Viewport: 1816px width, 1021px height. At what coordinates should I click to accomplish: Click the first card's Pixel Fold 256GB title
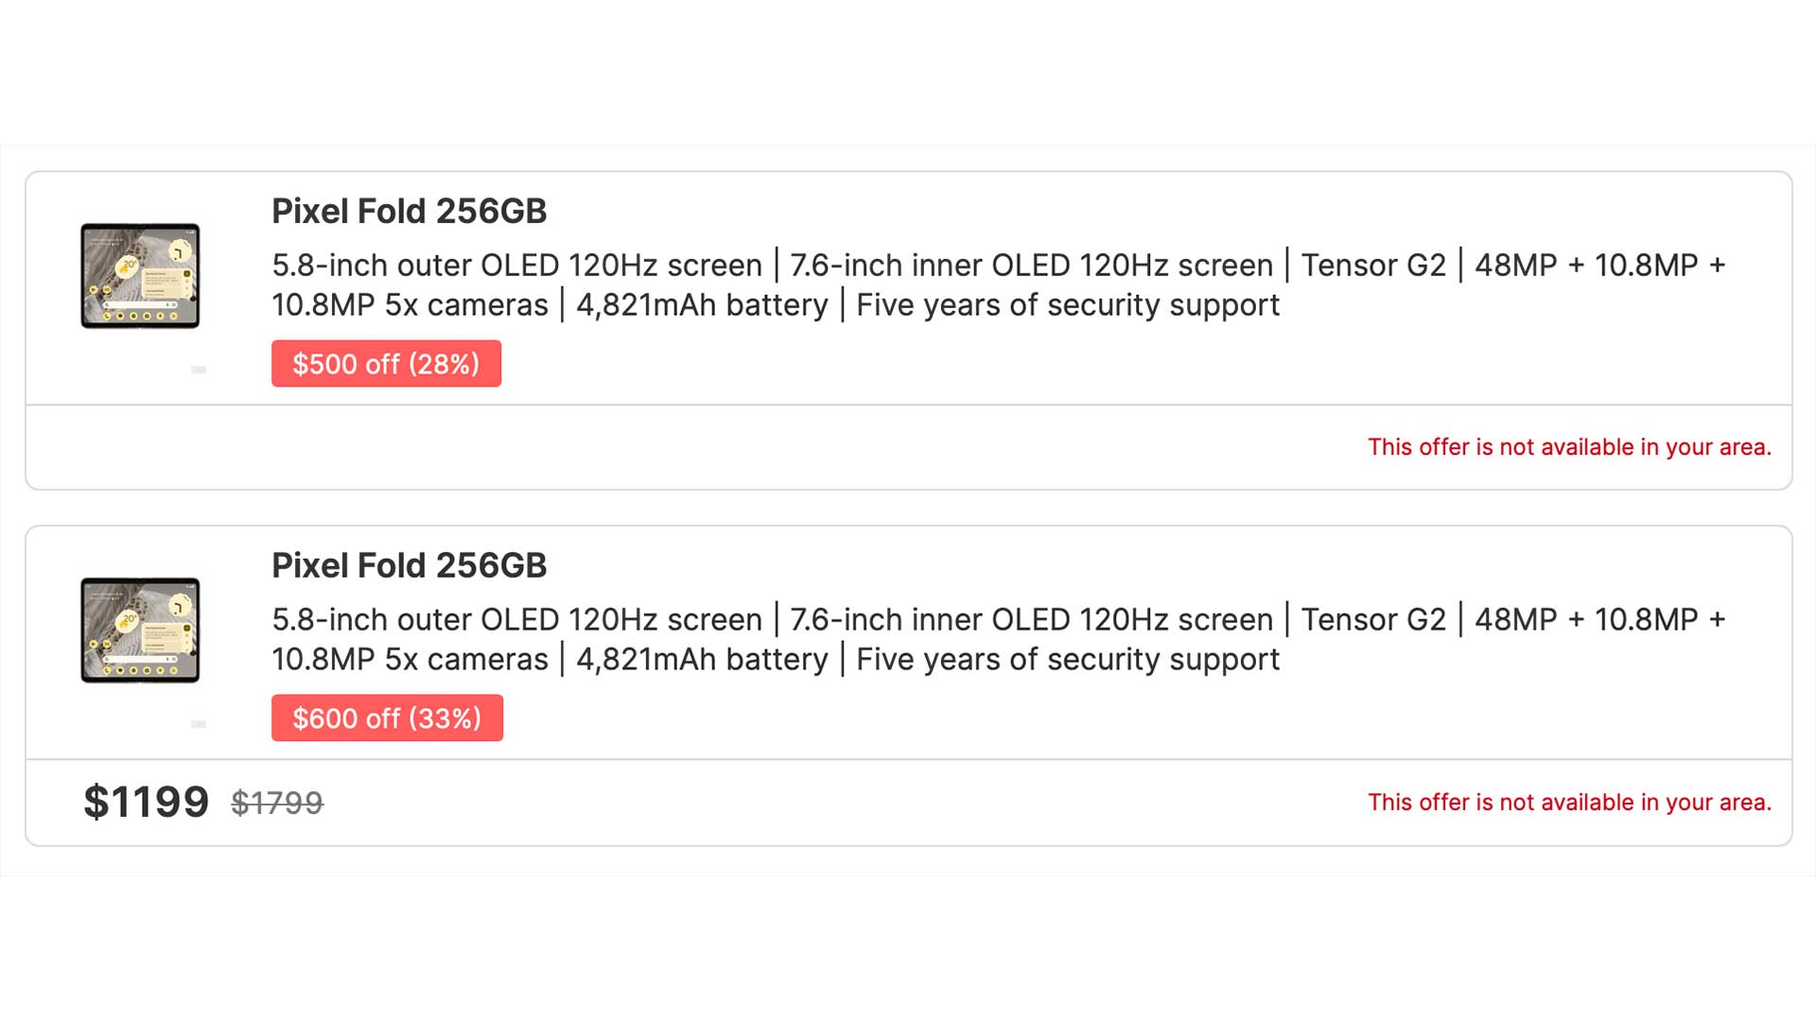tap(409, 211)
